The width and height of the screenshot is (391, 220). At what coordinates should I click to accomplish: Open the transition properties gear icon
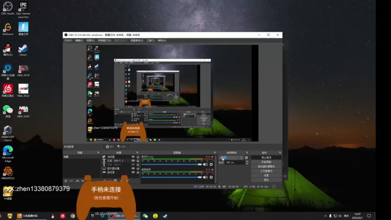(246, 157)
